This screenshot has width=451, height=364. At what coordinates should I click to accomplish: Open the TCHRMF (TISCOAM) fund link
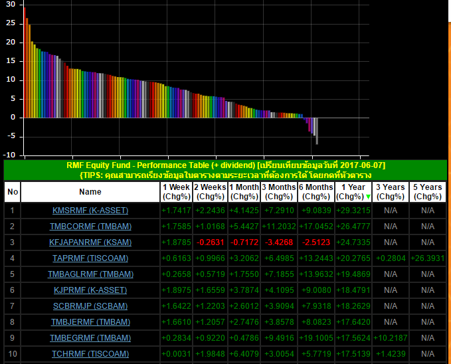point(90,353)
